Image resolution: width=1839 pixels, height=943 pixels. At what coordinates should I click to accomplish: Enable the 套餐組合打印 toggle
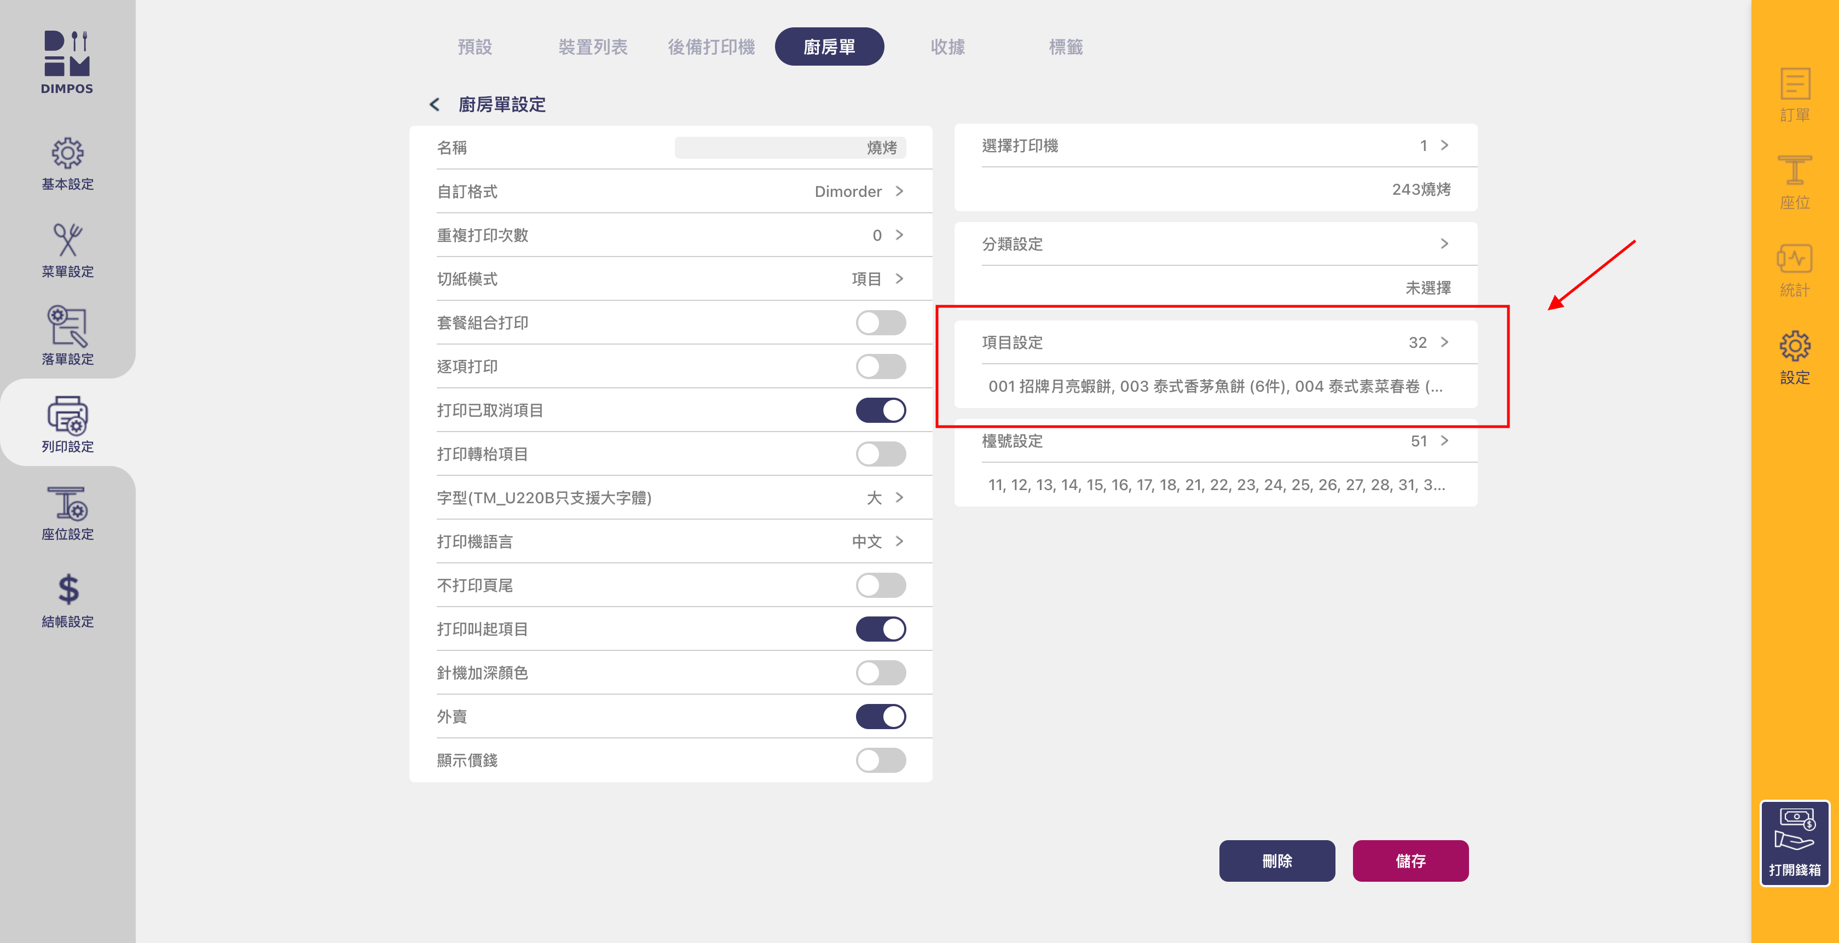click(880, 322)
